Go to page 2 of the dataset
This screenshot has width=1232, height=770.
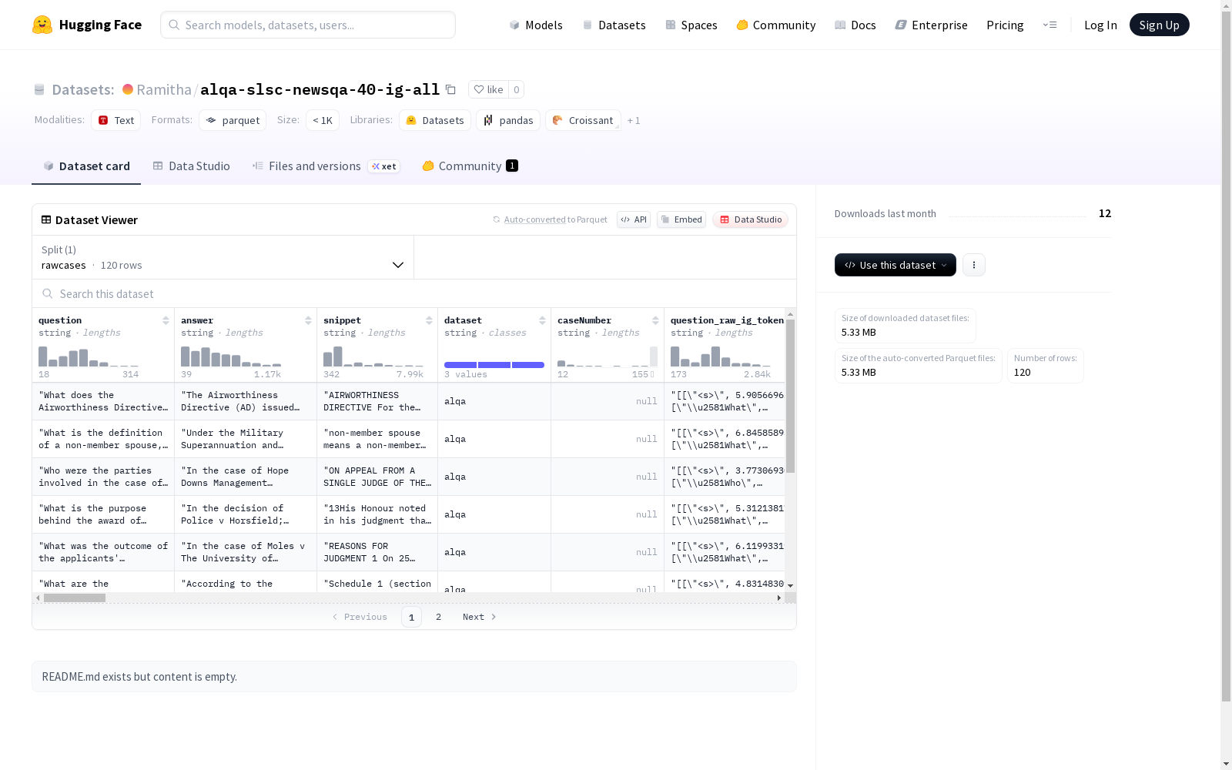(438, 617)
